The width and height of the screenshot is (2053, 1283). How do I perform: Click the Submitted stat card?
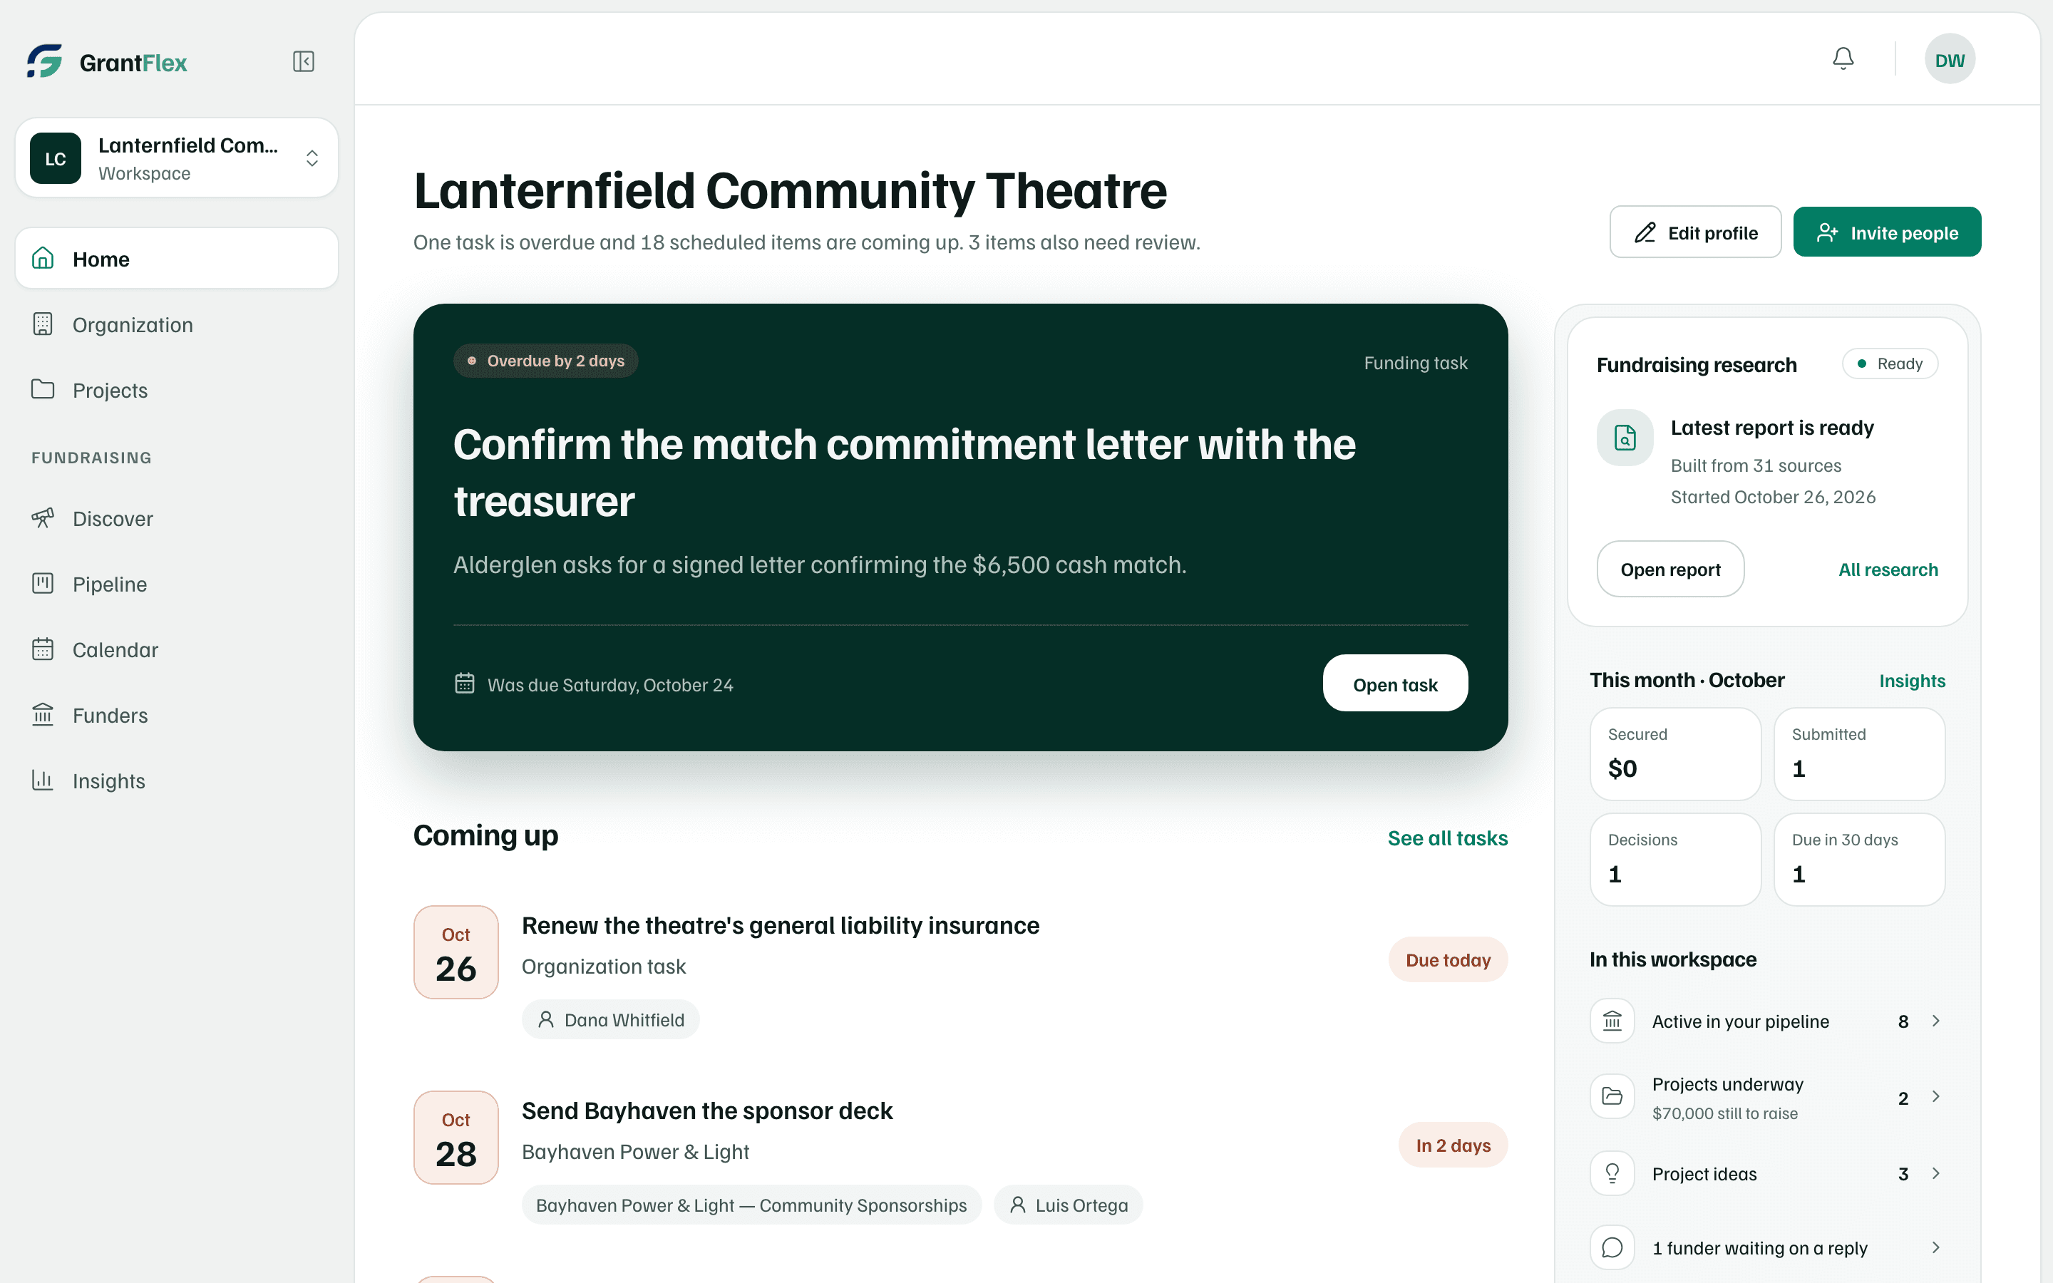1858,753
